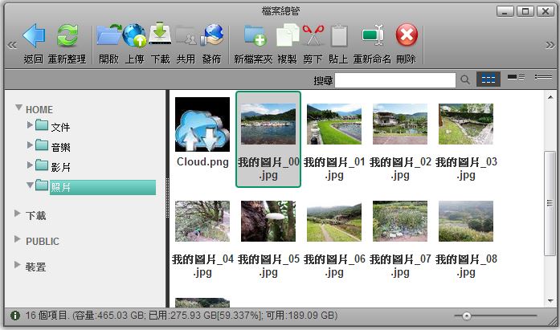The height and width of the screenshot is (330, 560).
Task: Expand the 下載 section in sidebar
Action: tap(18, 215)
